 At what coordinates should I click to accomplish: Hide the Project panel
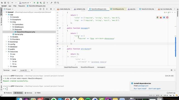tap(54, 9)
